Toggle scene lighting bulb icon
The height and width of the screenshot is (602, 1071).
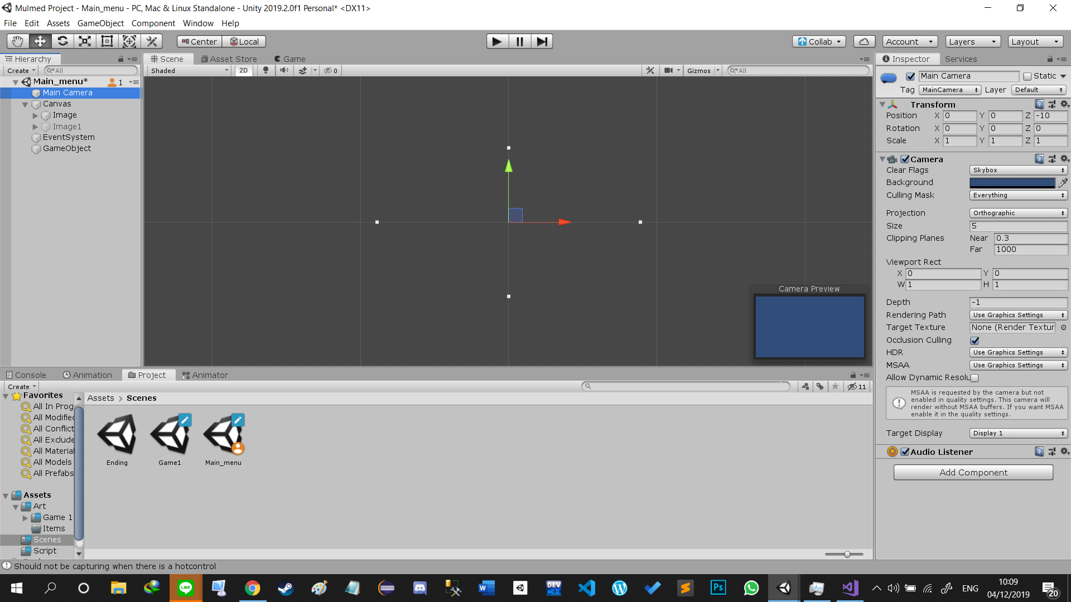[x=266, y=70]
